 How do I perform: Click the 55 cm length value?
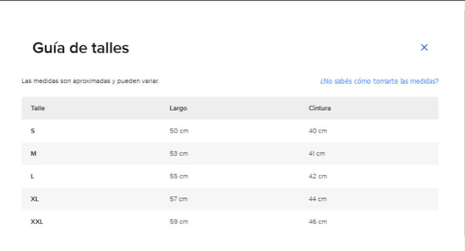pyautogui.click(x=178, y=176)
